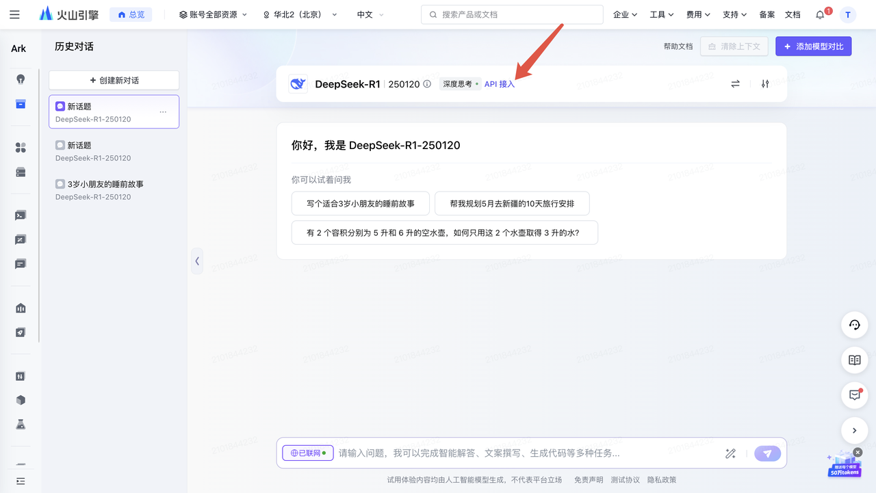Open the plain chat bubble sidebar icon
Image resolution: width=876 pixels, height=493 pixels.
click(21, 264)
